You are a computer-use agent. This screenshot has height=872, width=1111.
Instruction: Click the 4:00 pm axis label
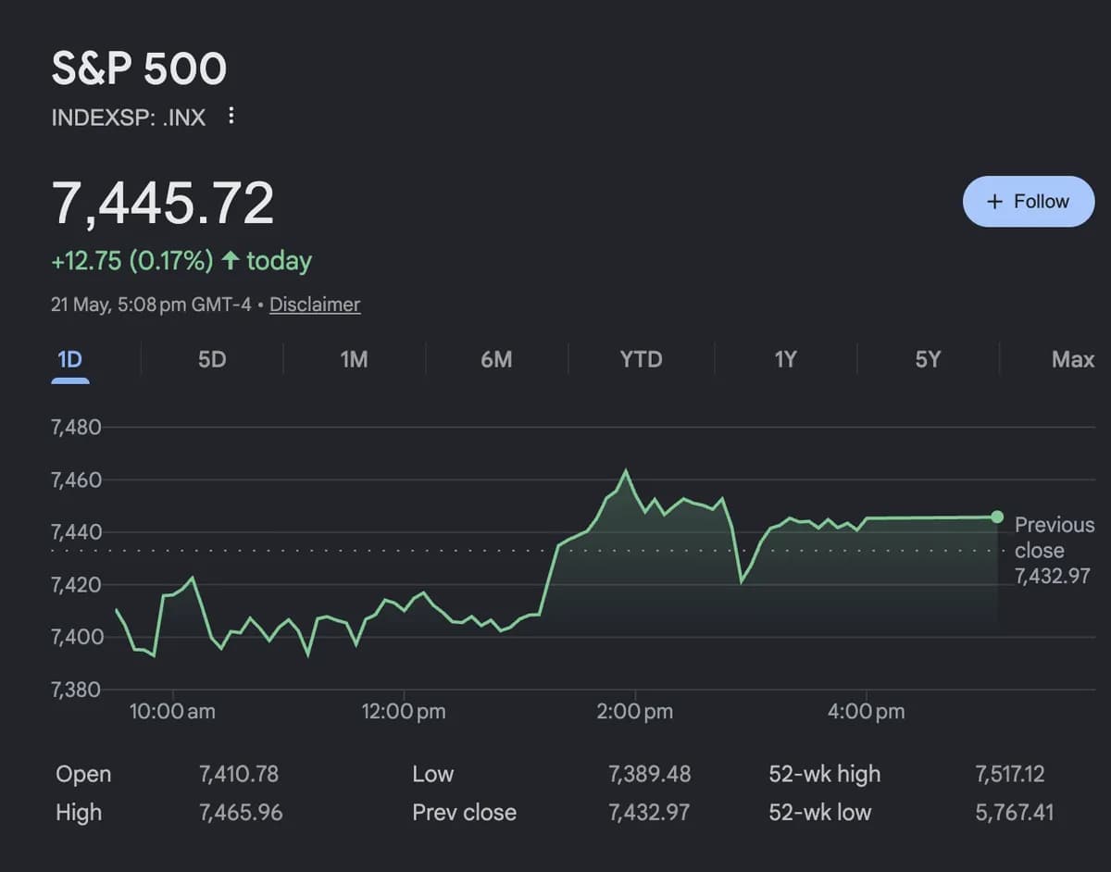(x=867, y=712)
